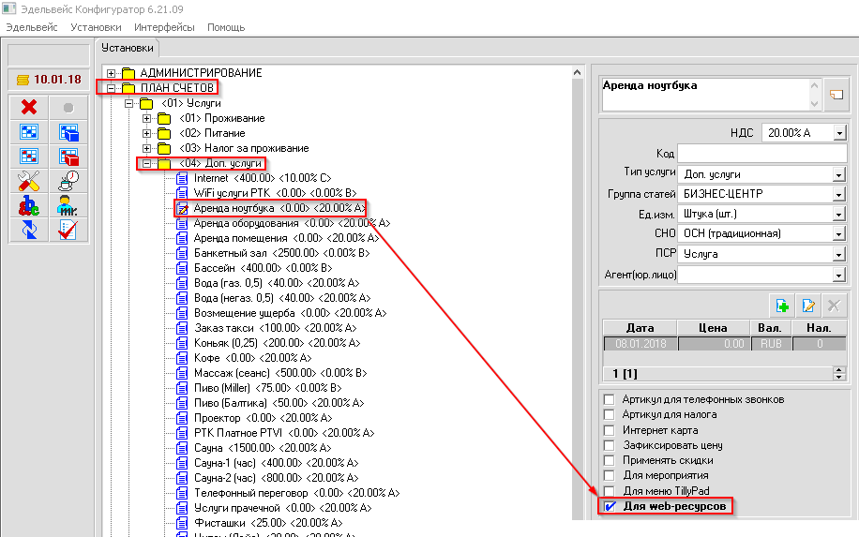Uncheck the 'Для web-ресурсов' checkbox
859x537 pixels.
pyautogui.click(x=610, y=506)
